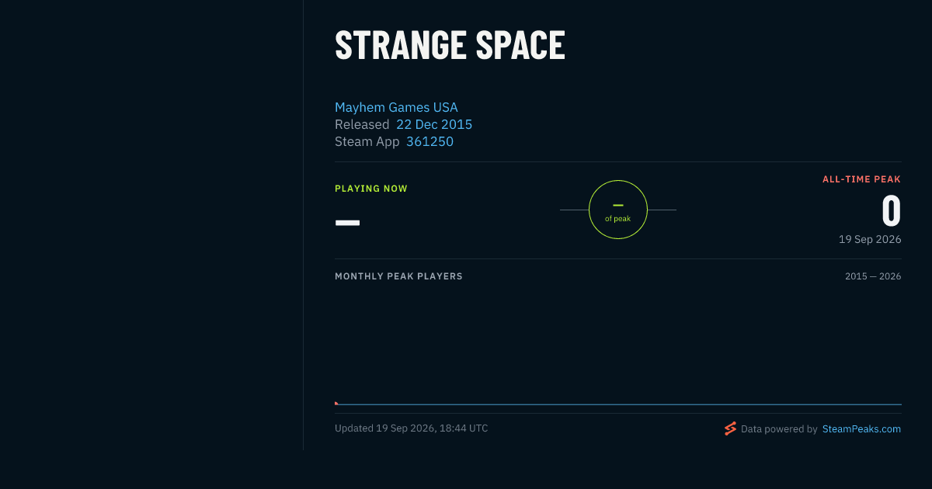Click the red starting point chart marker
932x489 pixels.
(x=336, y=403)
